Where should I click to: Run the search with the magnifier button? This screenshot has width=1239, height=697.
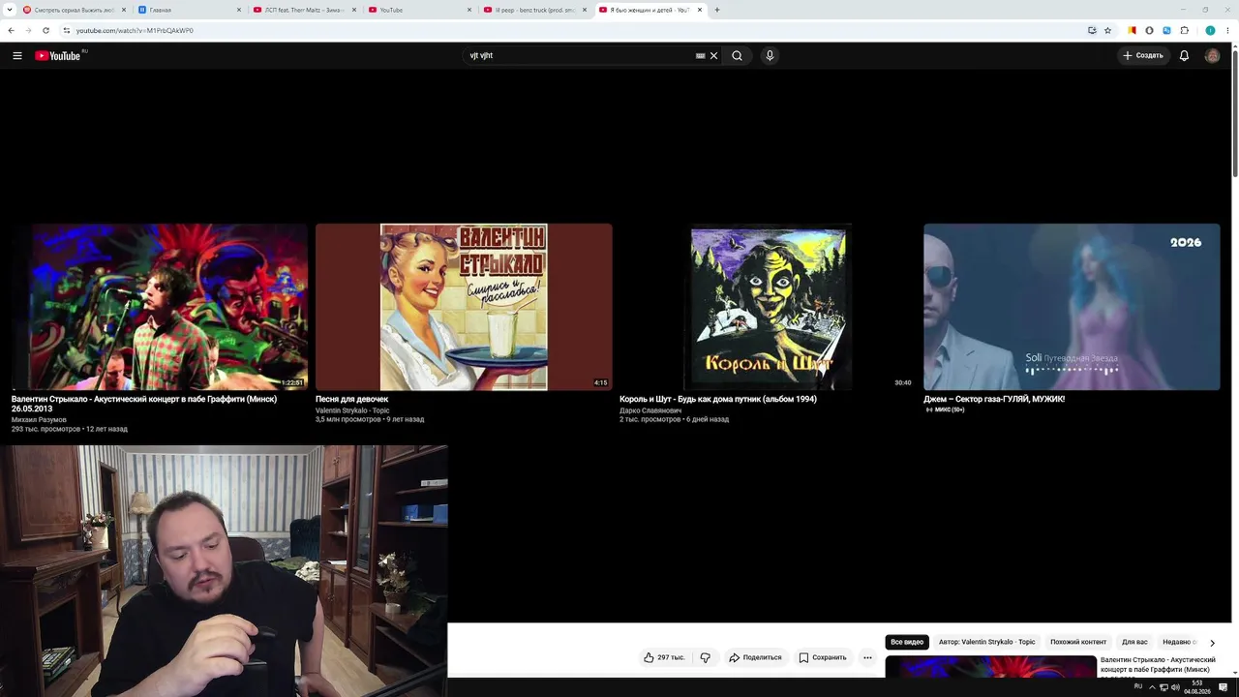pos(737,55)
